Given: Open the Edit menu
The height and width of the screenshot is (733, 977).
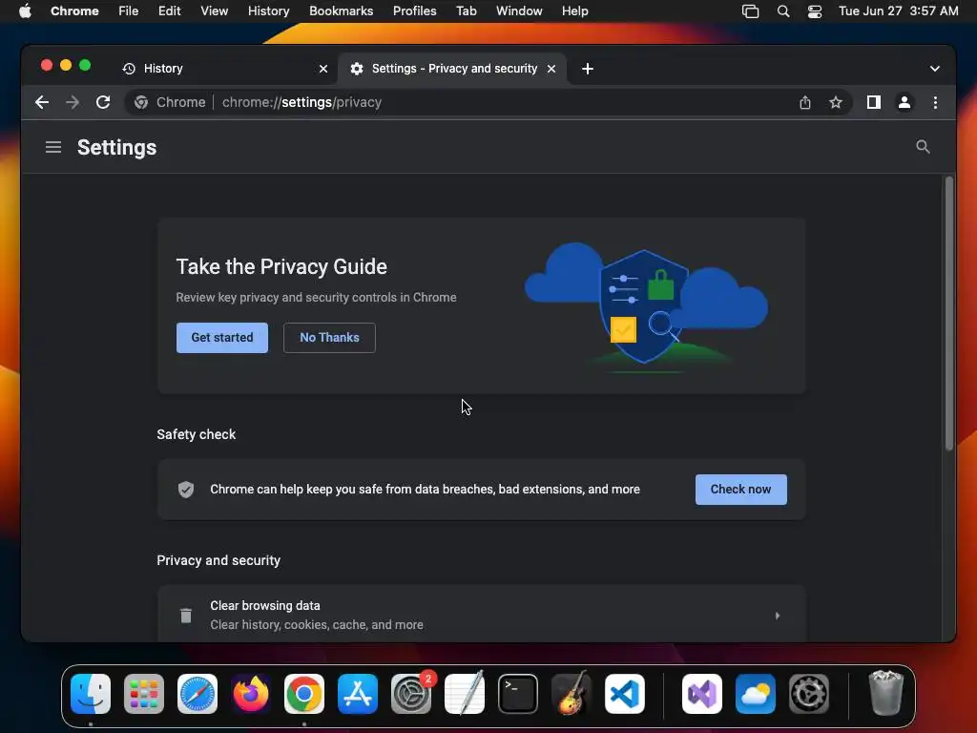Looking at the screenshot, I should click(169, 10).
